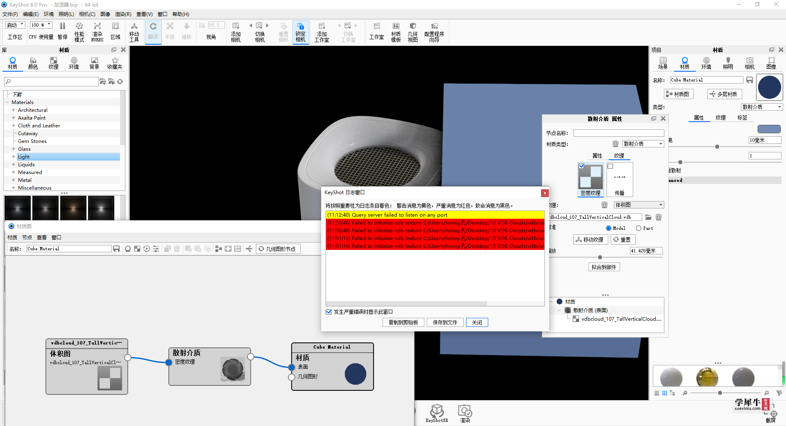The height and width of the screenshot is (426, 786).
Task: Click the 多层材质 button
Action: 724,94
